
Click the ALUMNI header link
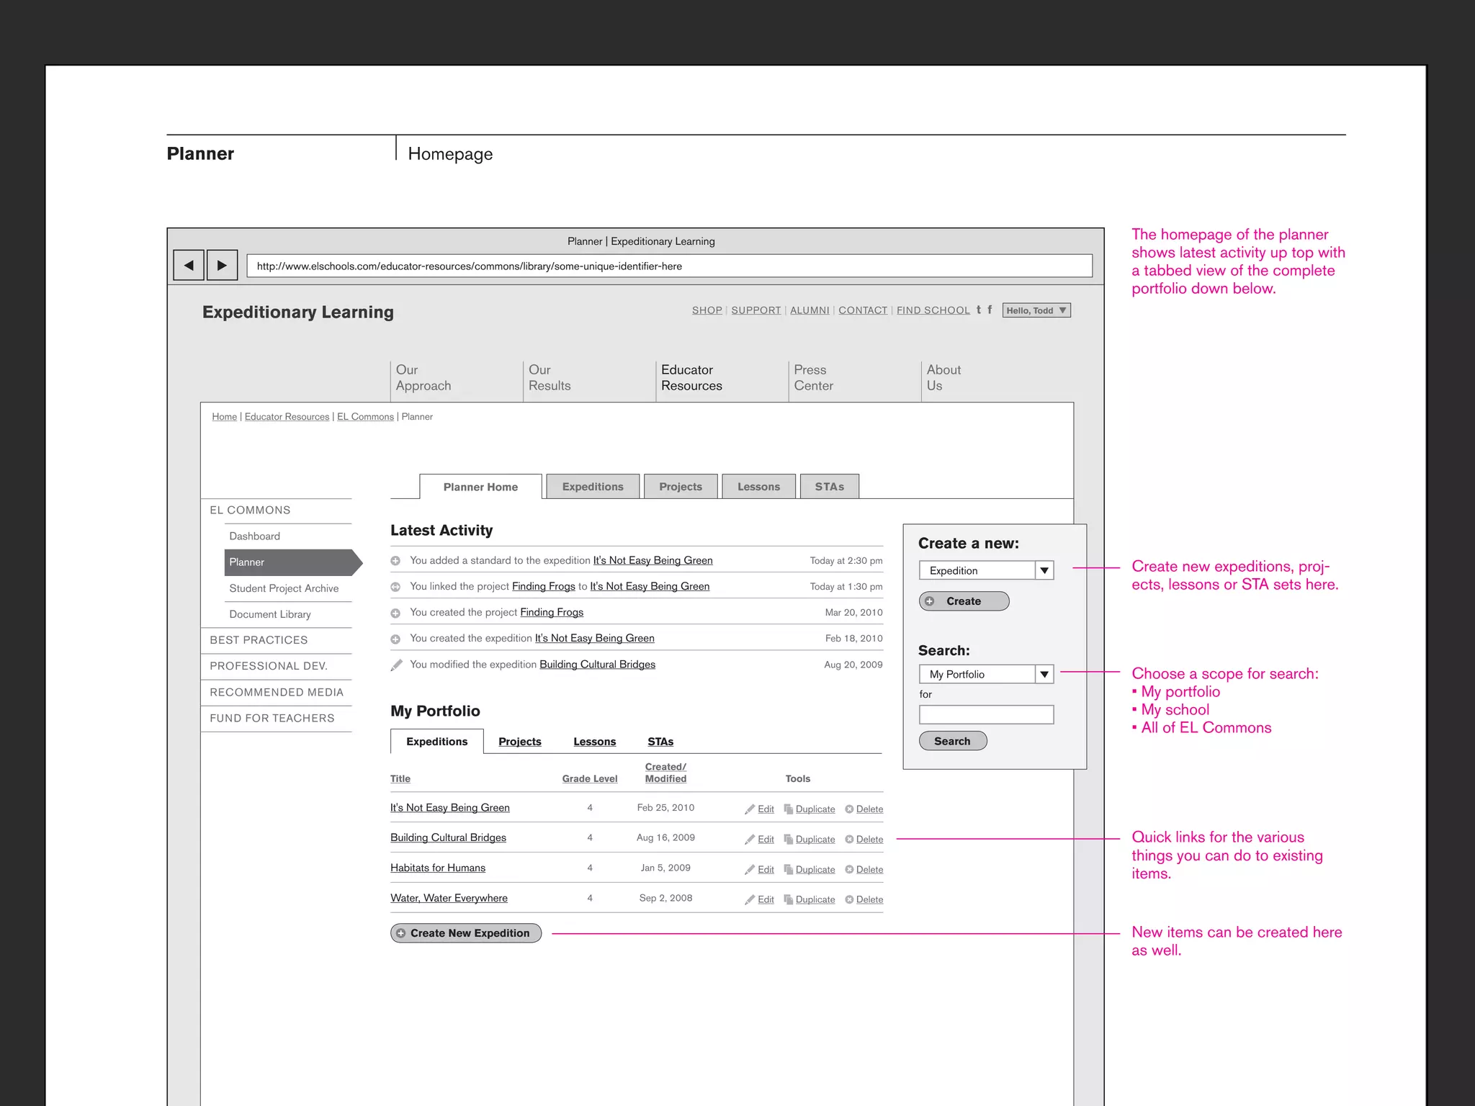(x=810, y=310)
